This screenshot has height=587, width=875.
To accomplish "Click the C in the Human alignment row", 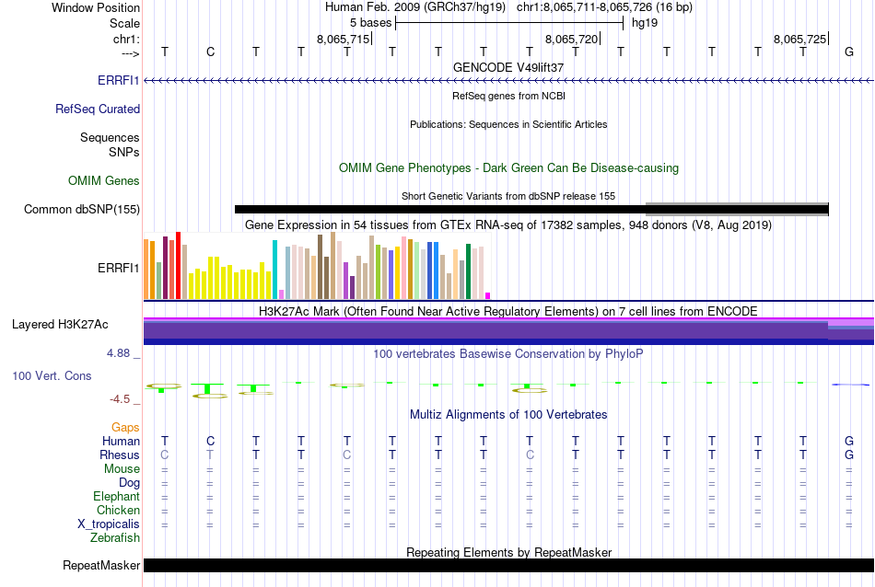I will pos(210,441).
